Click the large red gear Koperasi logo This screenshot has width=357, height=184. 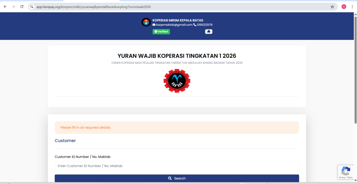tap(177, 81)
